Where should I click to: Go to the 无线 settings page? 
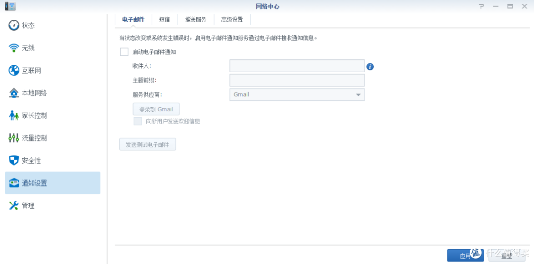pyautogui.click(x=53, y=48)
